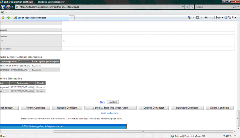240x138 pixels.
Task: Click the vertical scrollbar thumb
Action: coord(238,118)
